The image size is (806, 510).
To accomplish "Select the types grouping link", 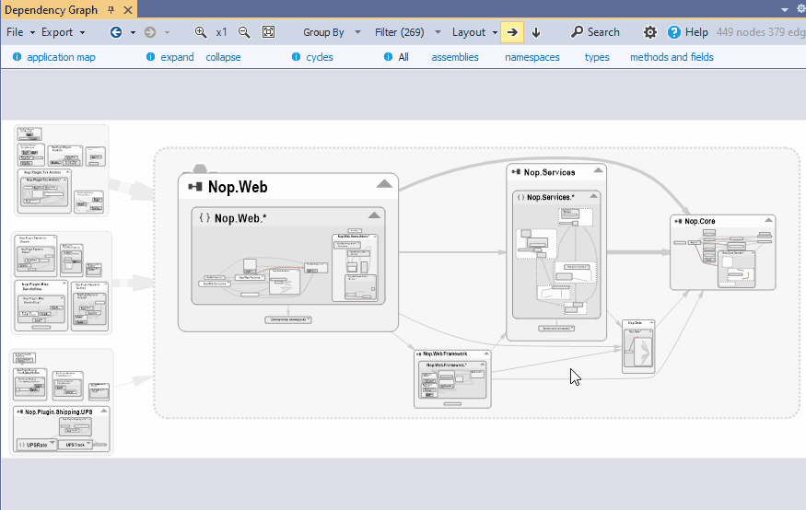I will pyautogui.click(x=597, y=57).
